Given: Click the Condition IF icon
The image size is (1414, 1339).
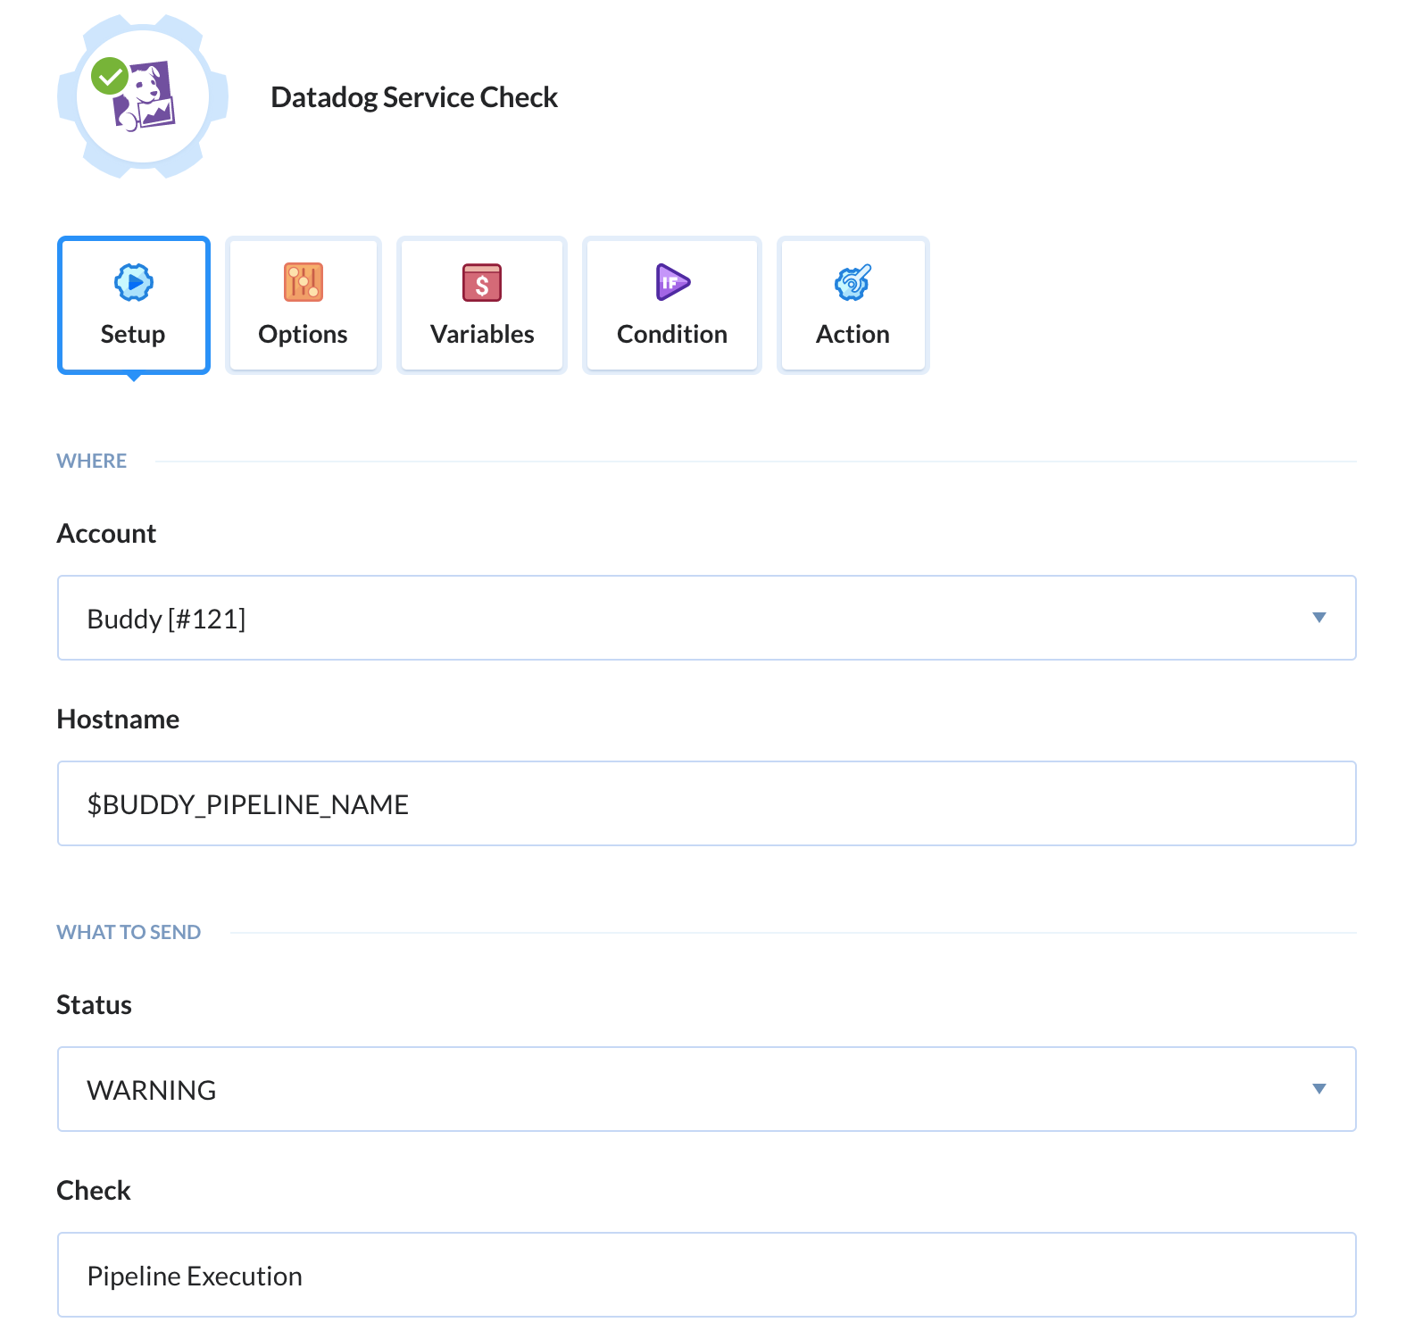Looking at the screenshot, I should [672, 283].
